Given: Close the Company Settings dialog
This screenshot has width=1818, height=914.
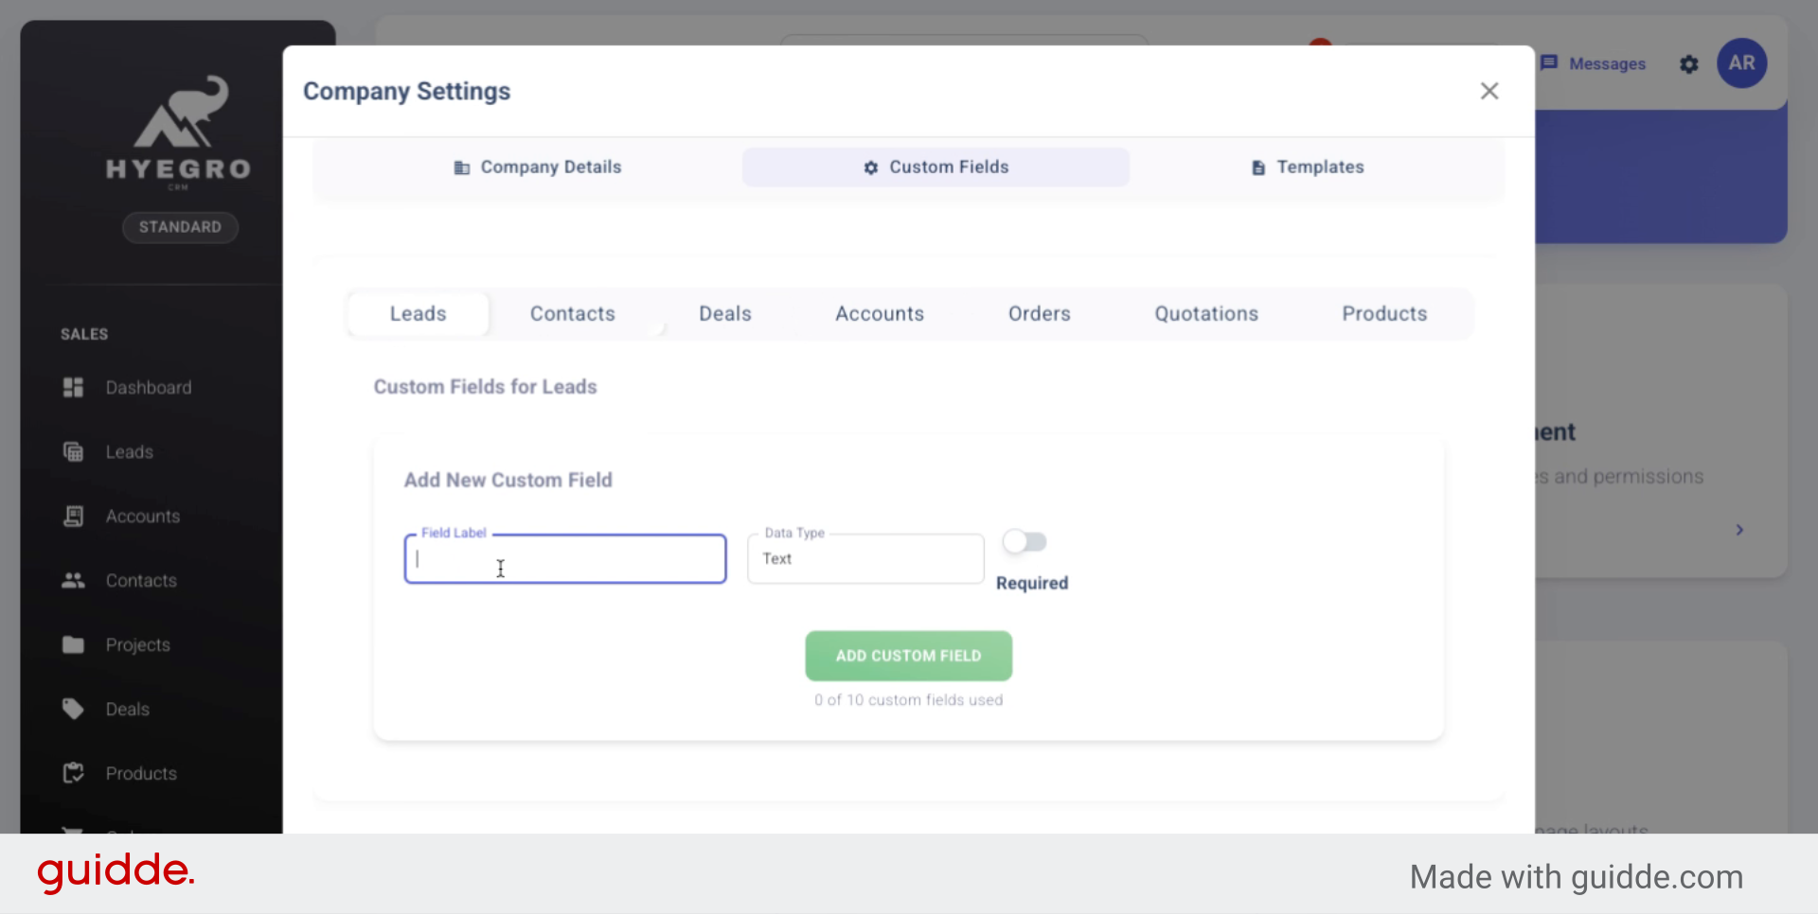Looking at the screenshot, I should click(x=1488, y=91).
